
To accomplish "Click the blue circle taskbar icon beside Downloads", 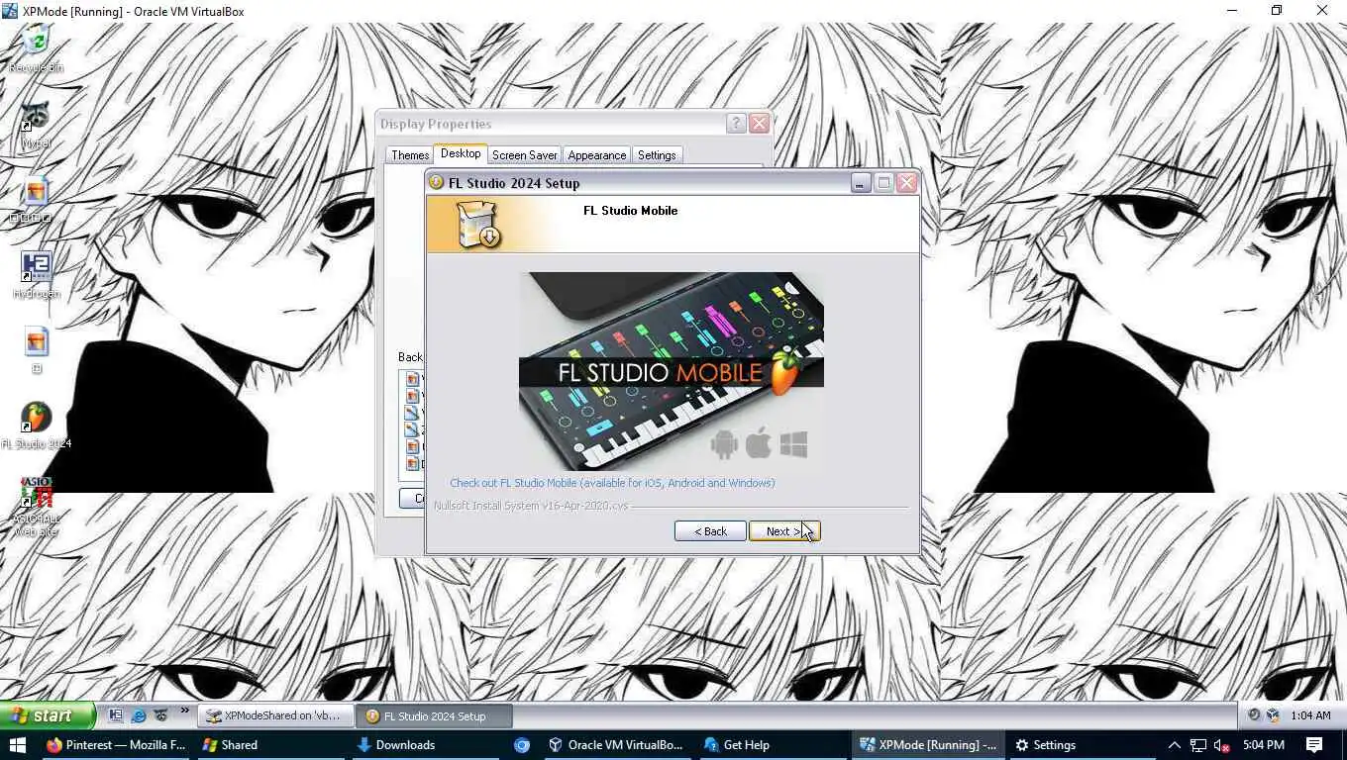I will point(522,745).
